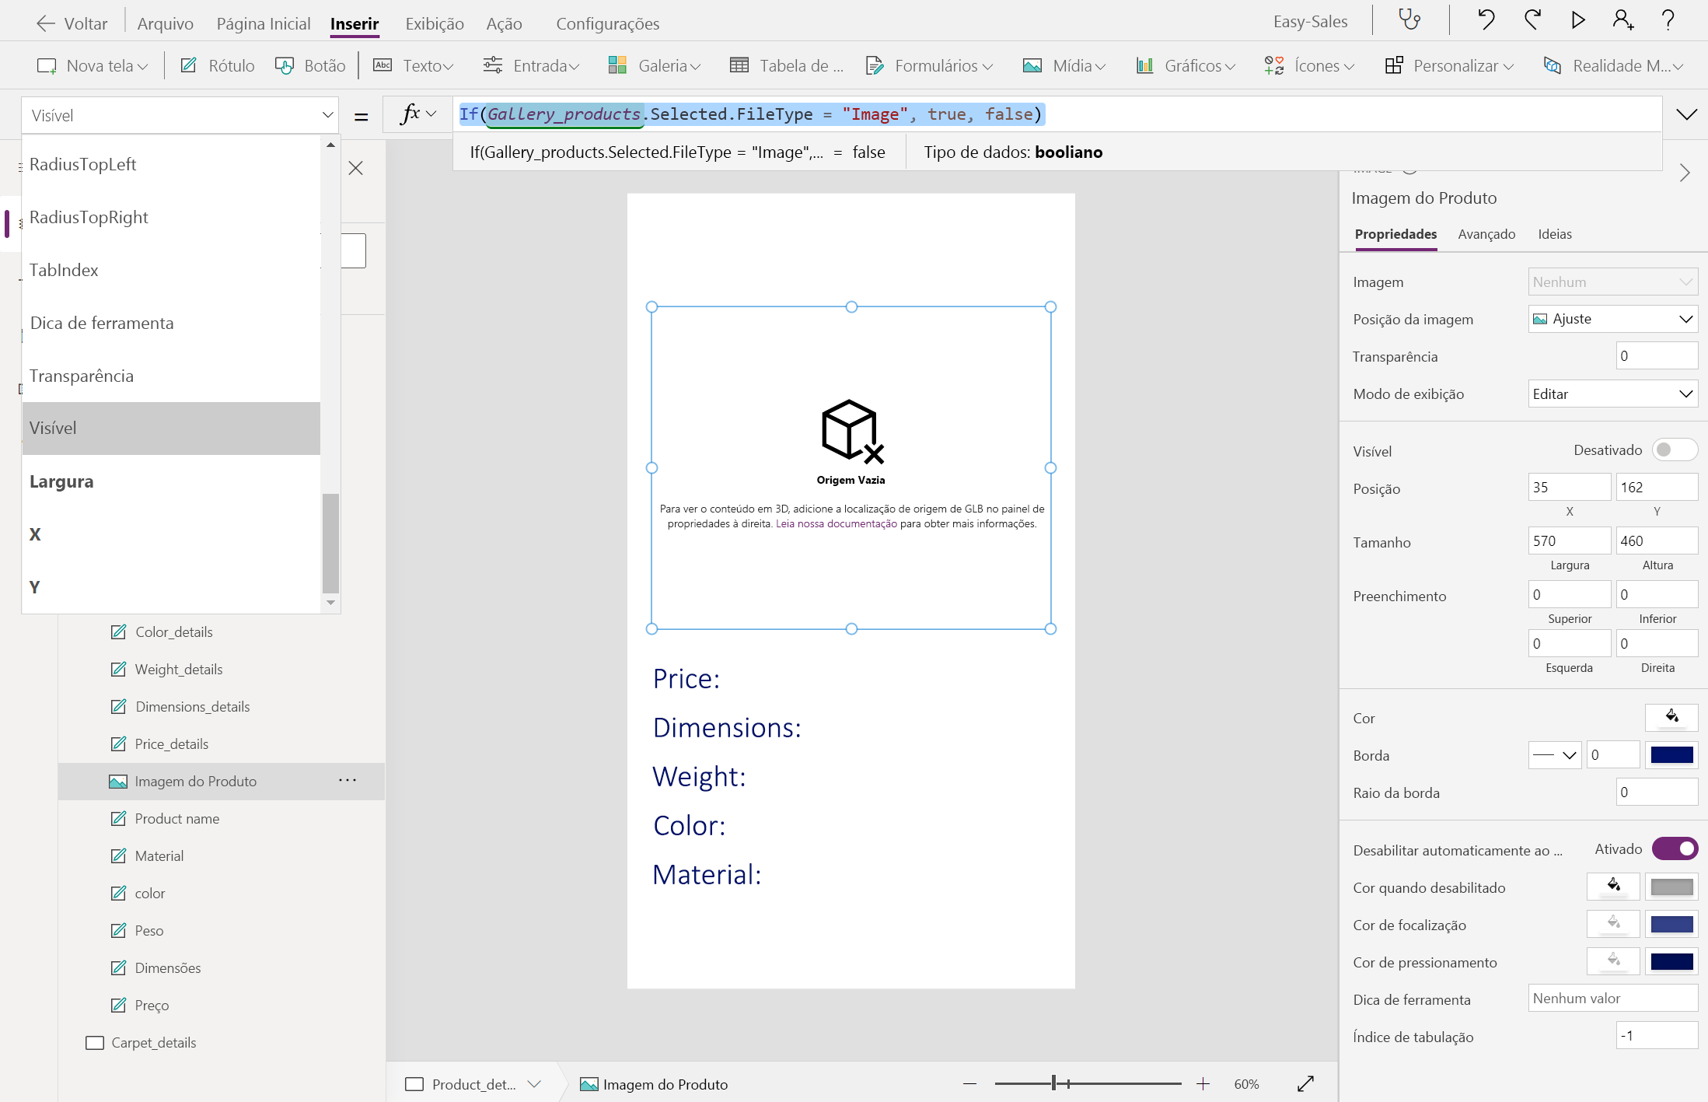Open the Formulários dropdown
This screenshot has width=1708, height=1102.
pyautogui.click(x=929, y=66)
